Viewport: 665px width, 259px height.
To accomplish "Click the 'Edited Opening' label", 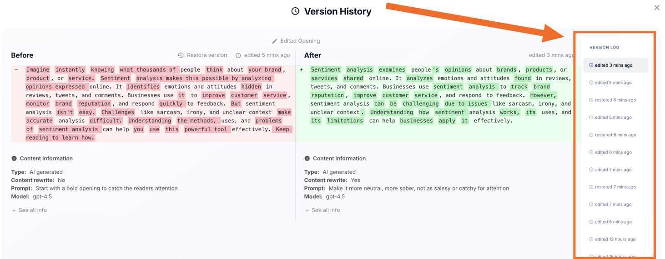I will pos(300,41).
